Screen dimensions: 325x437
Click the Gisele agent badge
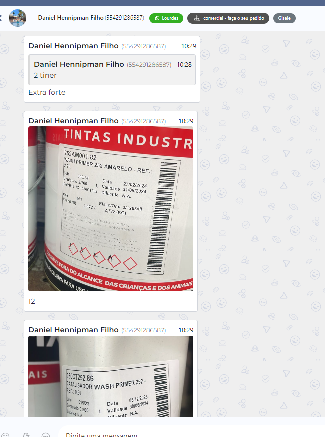tap(284, 18)
